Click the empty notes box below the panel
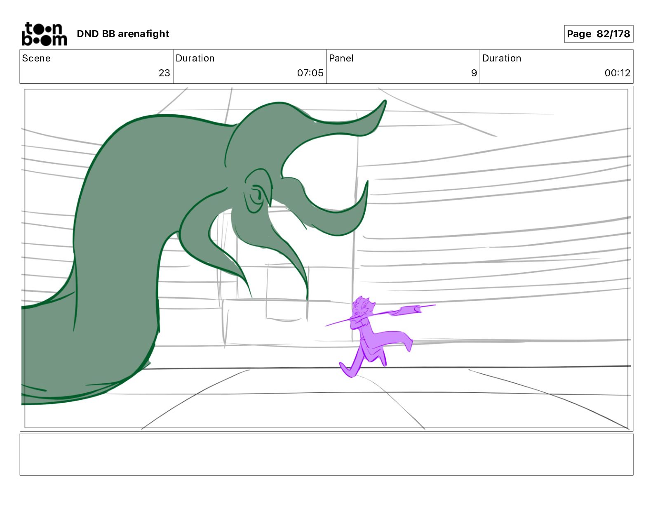This screenshot has width=653, height=505. coord(326,454)
